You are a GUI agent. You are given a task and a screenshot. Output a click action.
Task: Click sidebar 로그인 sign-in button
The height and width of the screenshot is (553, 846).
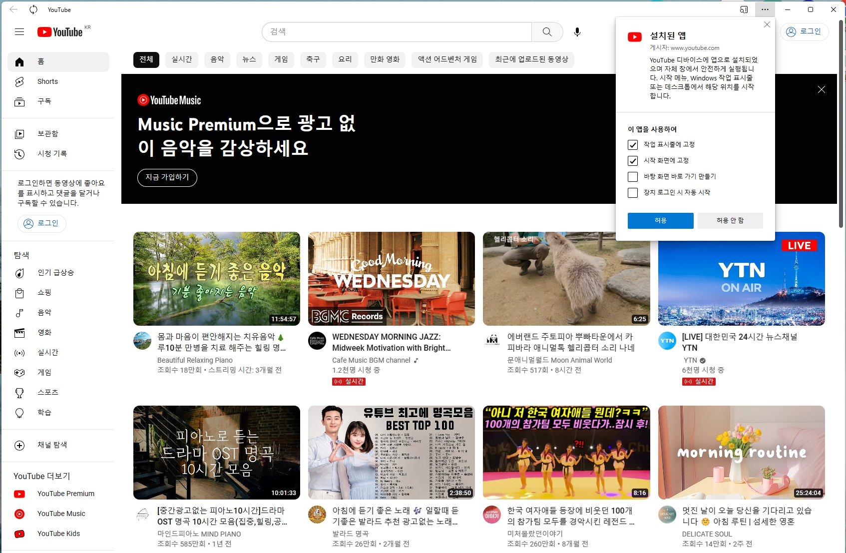tap(42, 223)
